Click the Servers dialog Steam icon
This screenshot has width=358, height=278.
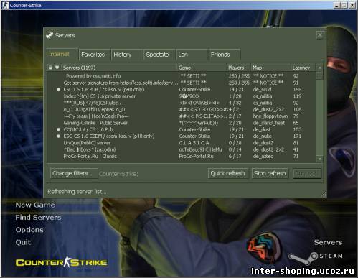[x=50, y=35]
